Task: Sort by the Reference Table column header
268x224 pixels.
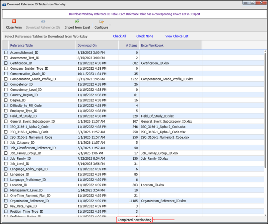Action: click(x=42, y=46)
